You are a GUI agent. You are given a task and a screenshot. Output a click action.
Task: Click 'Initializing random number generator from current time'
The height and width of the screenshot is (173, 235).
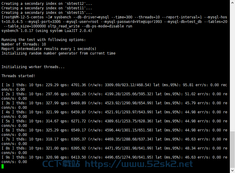[58, 53]
